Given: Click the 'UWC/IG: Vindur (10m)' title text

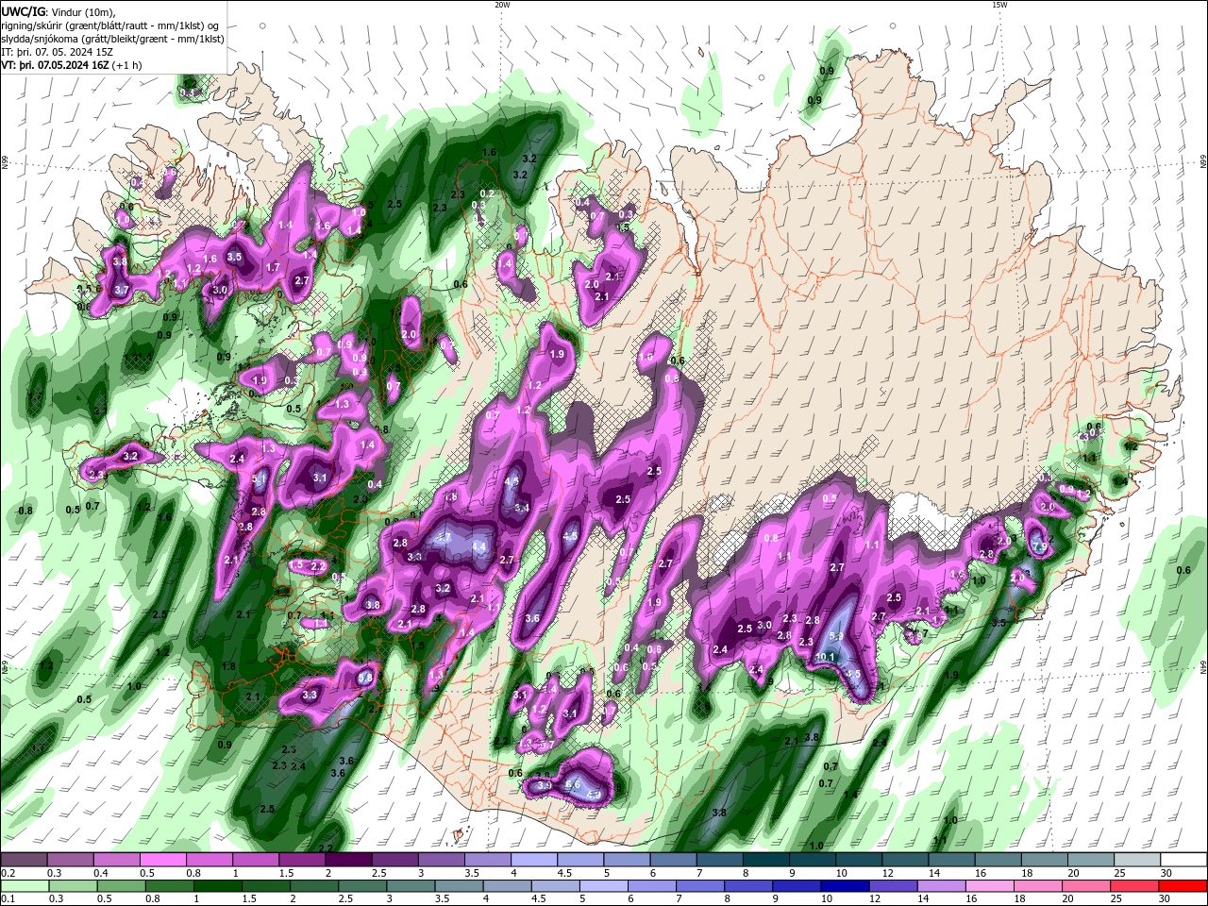Looking at the screenshot, I should [x=58, y=11].
